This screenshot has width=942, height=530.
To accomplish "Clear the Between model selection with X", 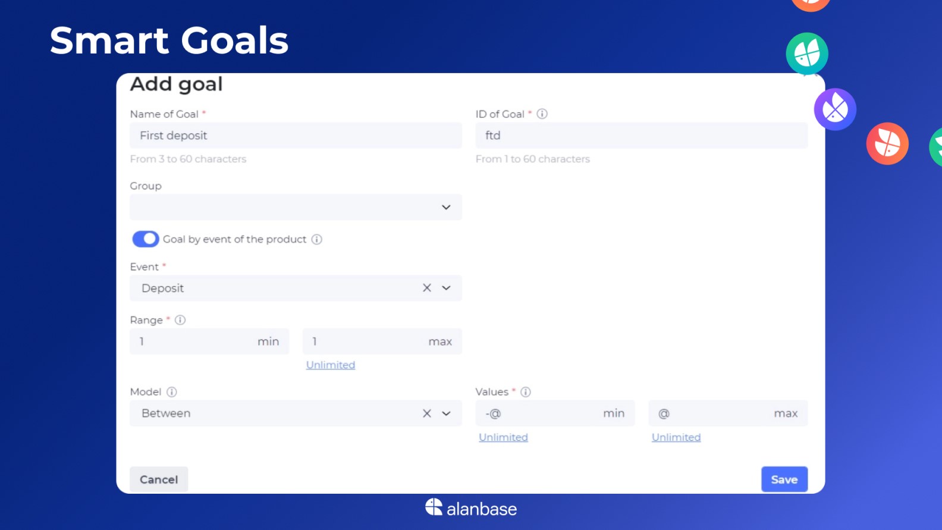I will click(427, 413).
